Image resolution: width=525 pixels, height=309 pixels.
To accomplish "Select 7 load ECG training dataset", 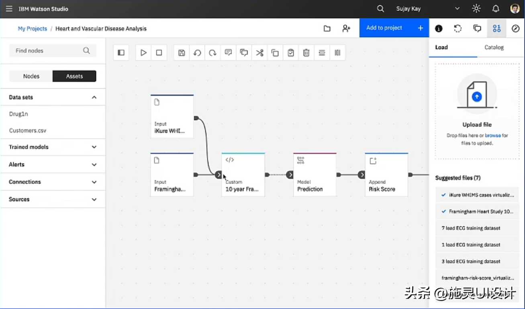I will 477,228.
